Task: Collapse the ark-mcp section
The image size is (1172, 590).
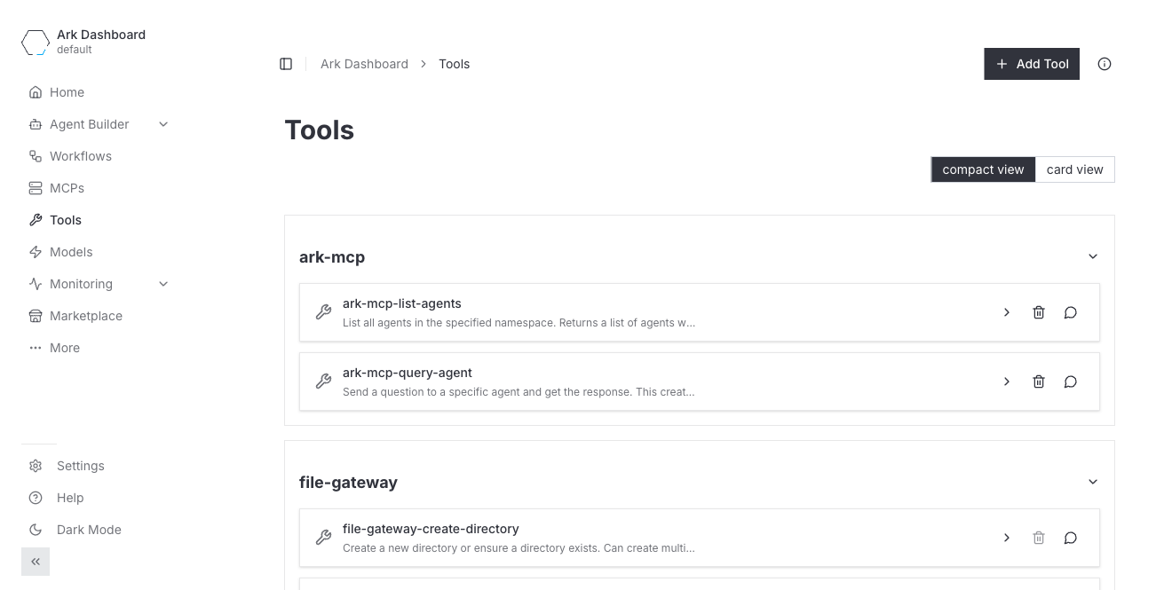Action: coord(1093,256)
